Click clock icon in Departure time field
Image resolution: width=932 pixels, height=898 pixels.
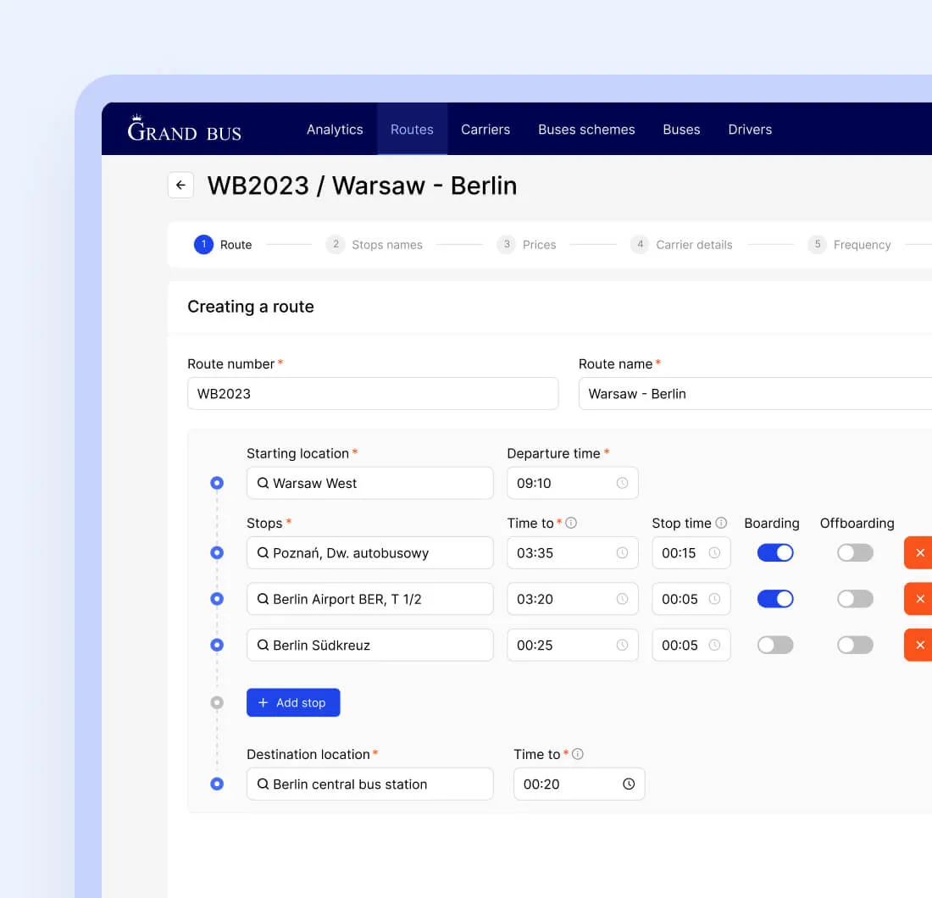pos(622,483)
